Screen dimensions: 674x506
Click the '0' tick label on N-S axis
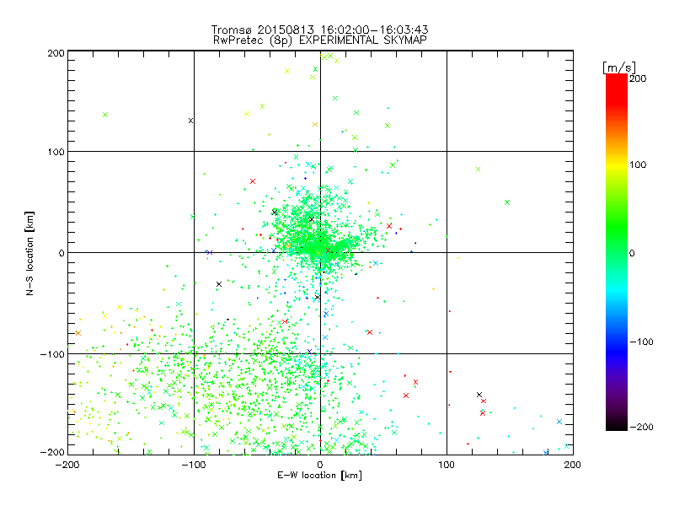click(x=62, y=253)
